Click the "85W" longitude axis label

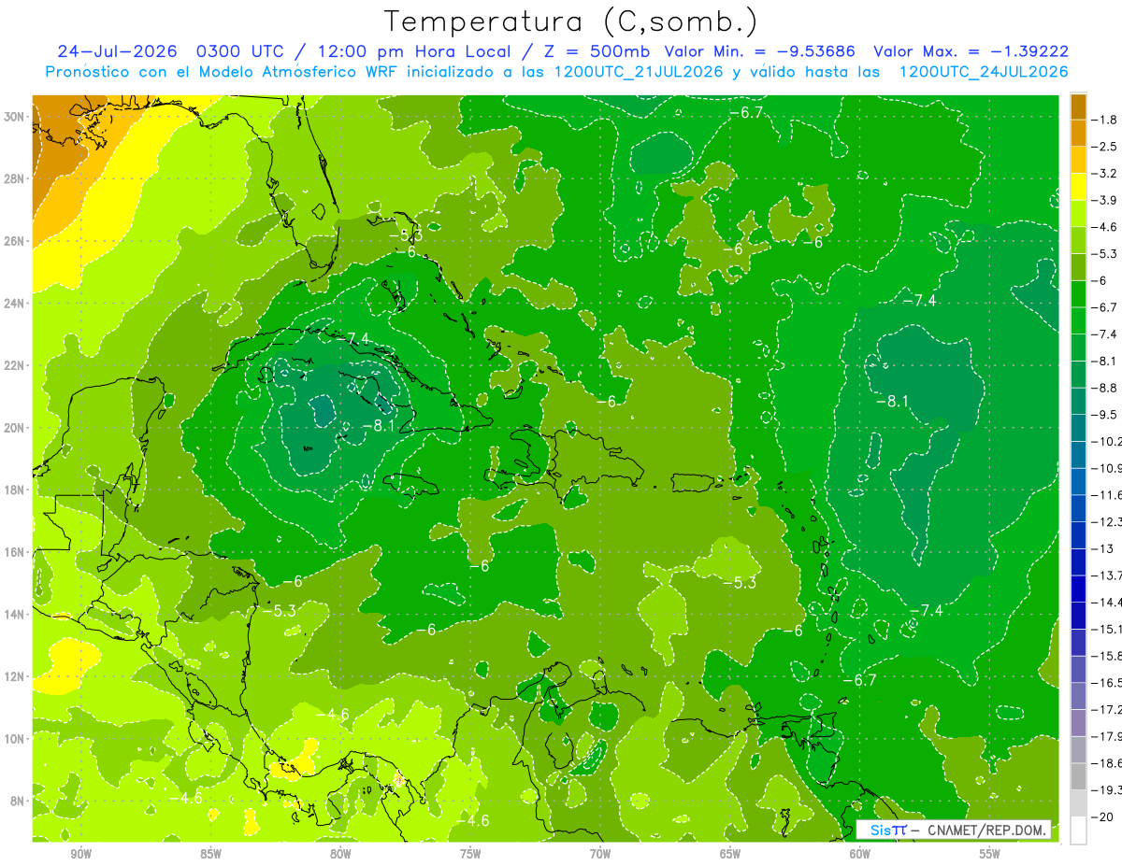click(210, 854)
